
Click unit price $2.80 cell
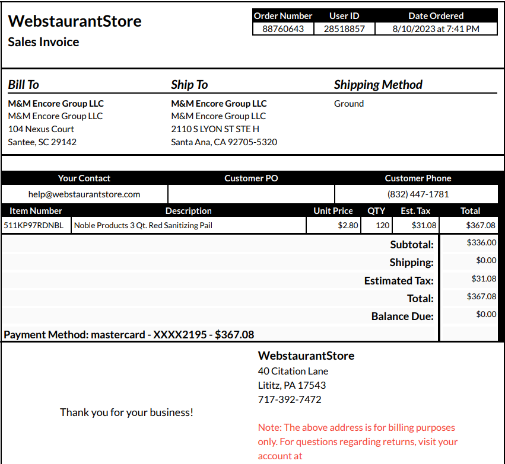[x=334, y=225]
